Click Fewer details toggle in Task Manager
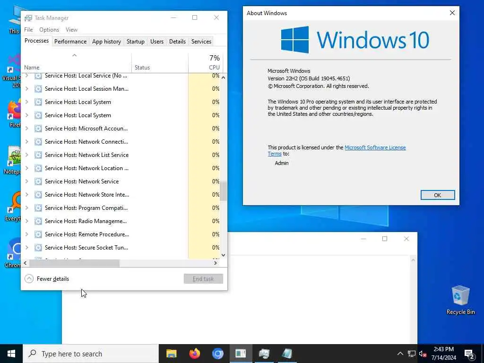 click(47, 279)
